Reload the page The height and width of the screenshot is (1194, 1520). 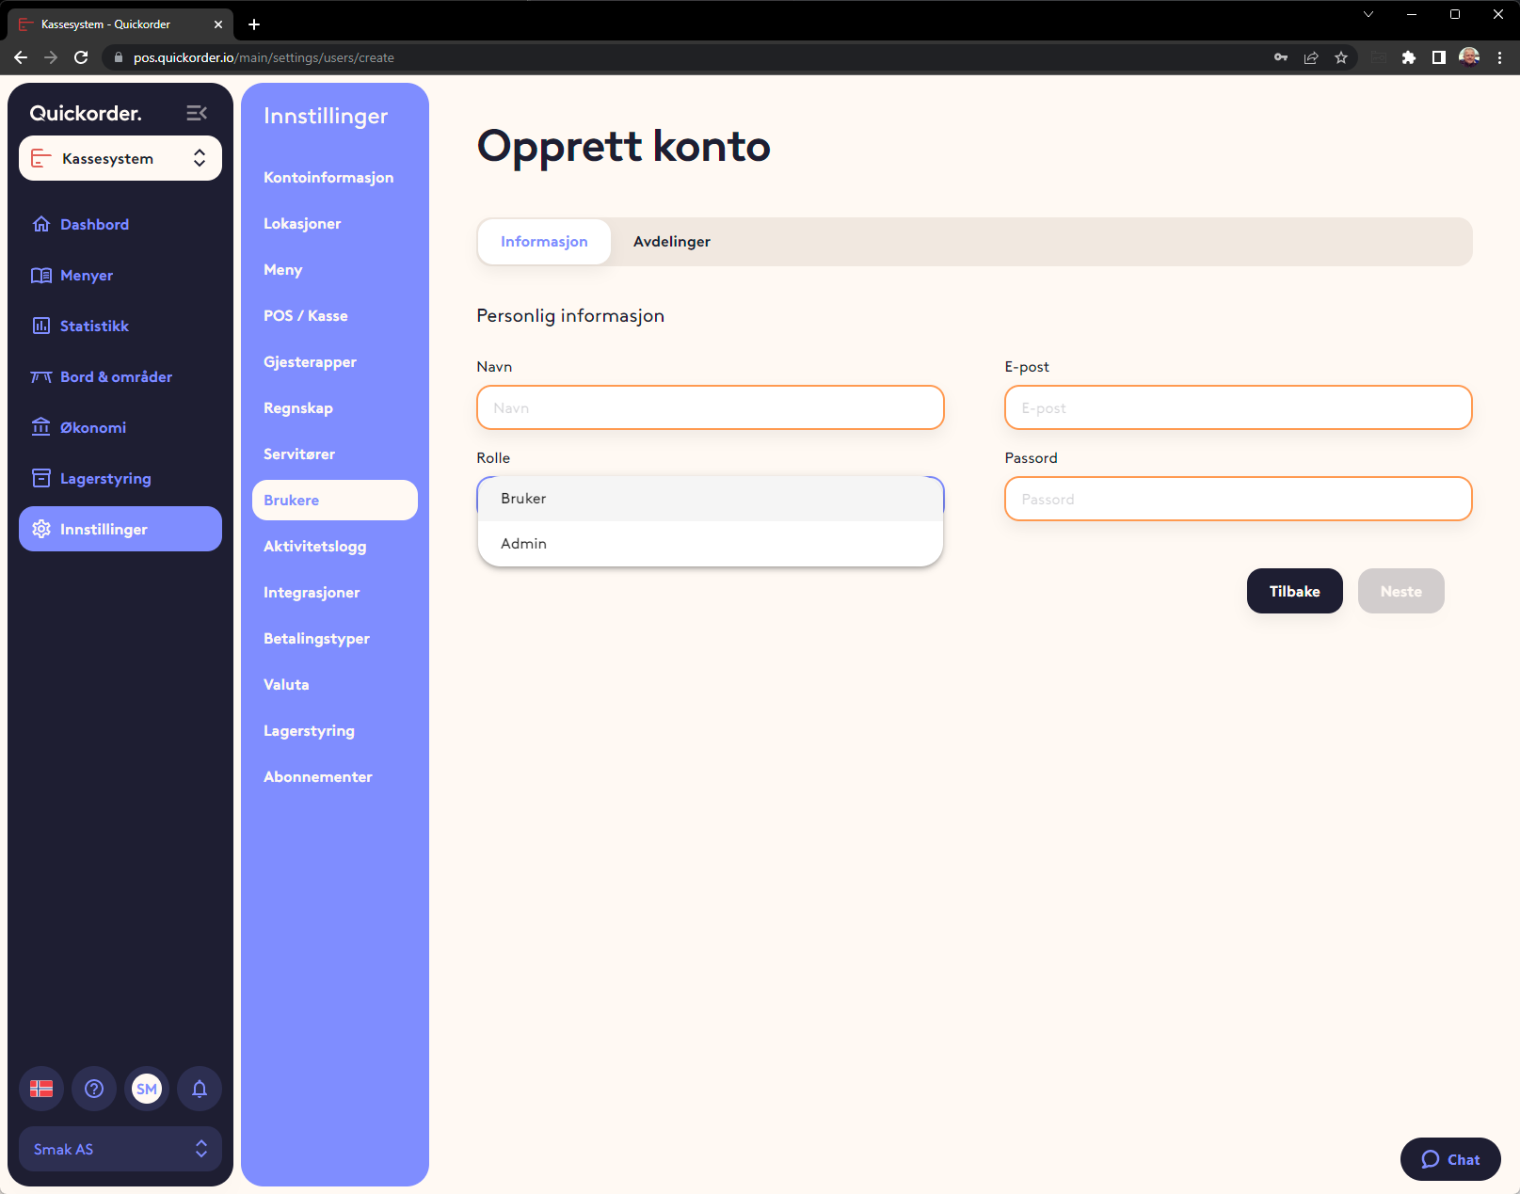pos(81,57)
